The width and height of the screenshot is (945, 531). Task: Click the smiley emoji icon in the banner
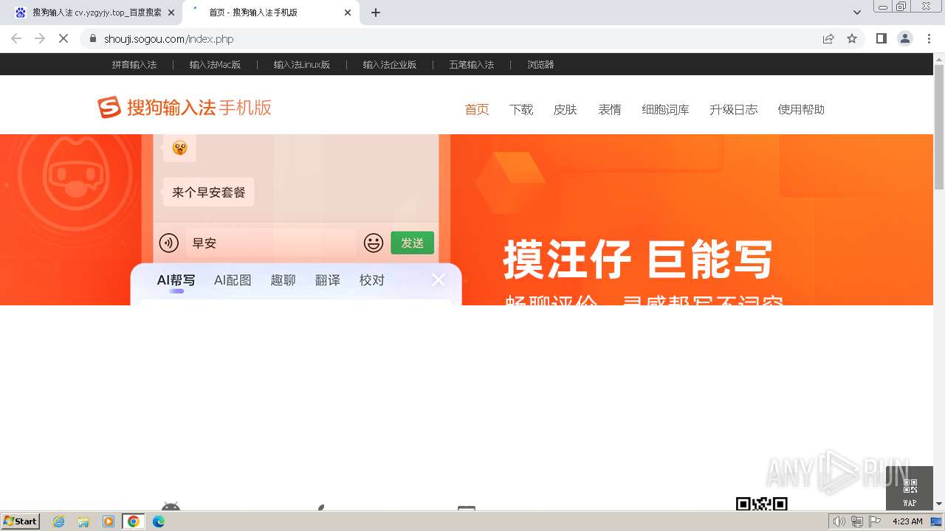[374, 243]
